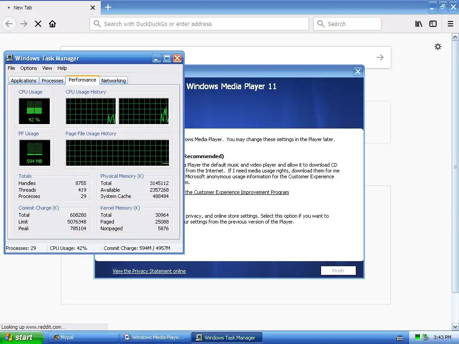Focus the browser Search field

347,24
